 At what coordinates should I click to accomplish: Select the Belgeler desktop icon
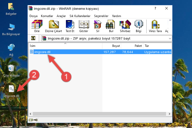(x=11, y=9)
